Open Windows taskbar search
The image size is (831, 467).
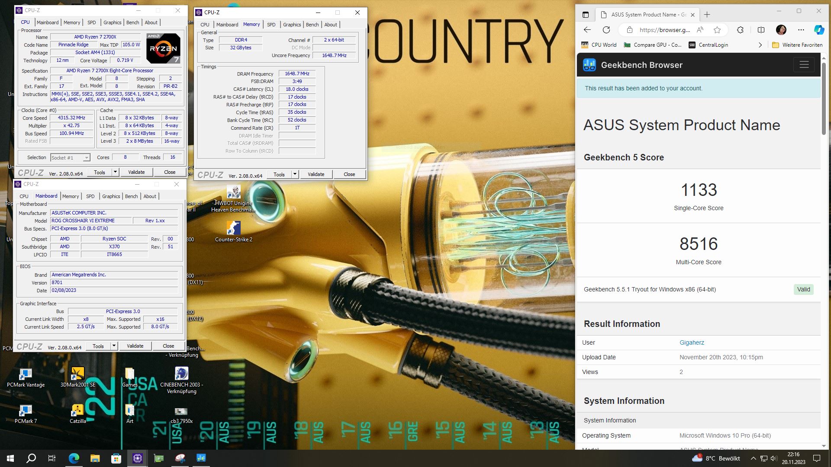31,458
